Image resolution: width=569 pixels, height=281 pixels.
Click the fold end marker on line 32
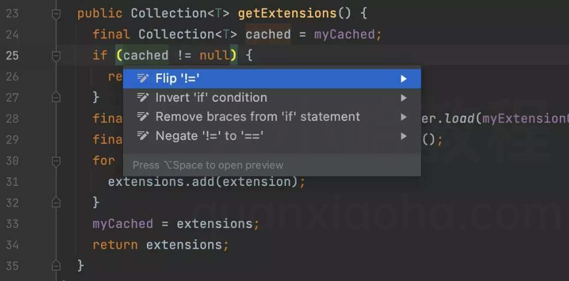[x=56, y=202]
